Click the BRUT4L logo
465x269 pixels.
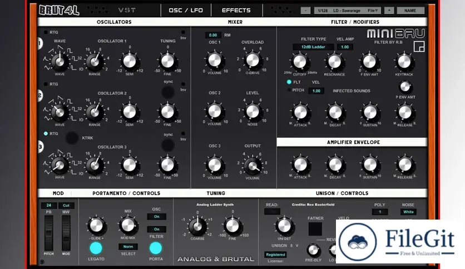[x=59, y=10]
